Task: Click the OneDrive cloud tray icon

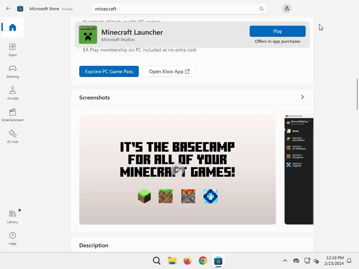Action: (296, 261)
